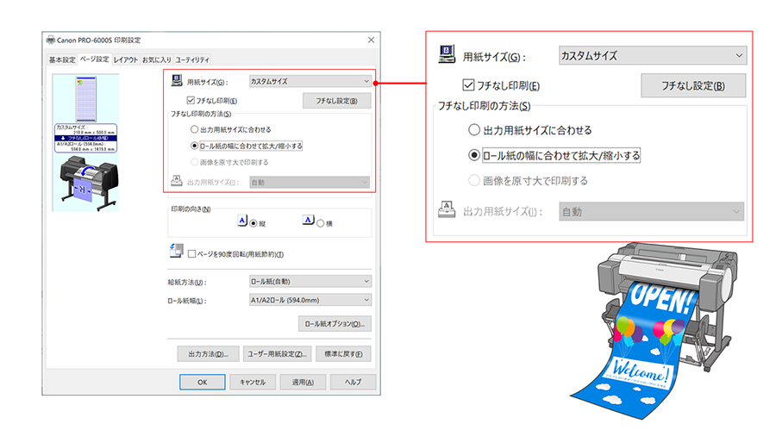Click the Canon printer icon in title bar
This screenshot has height=436, width=776.
(51, 40)
